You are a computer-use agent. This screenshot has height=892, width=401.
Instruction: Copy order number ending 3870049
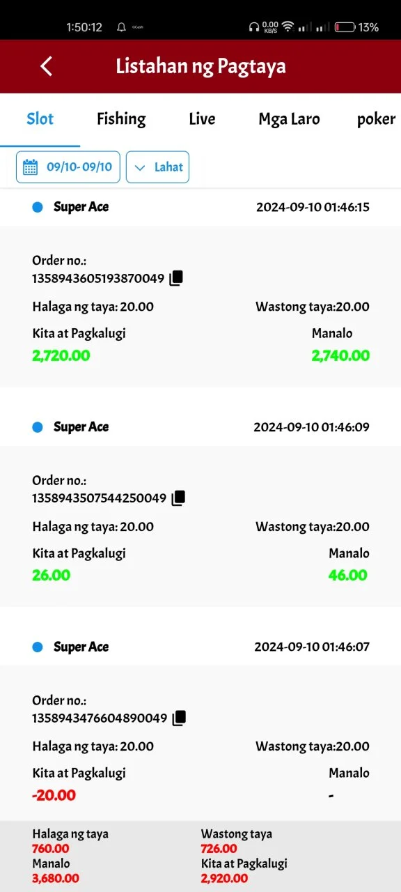coord(176,278)
